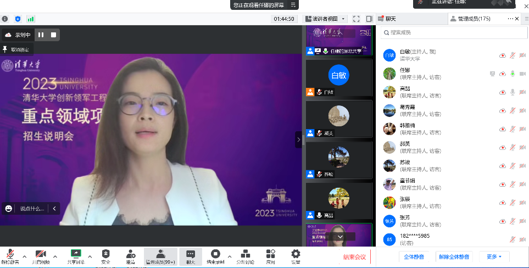Open the 聊天 chat in the toolbar
The width and height of the screenshot is (529, 268).
tap(191, 256)
